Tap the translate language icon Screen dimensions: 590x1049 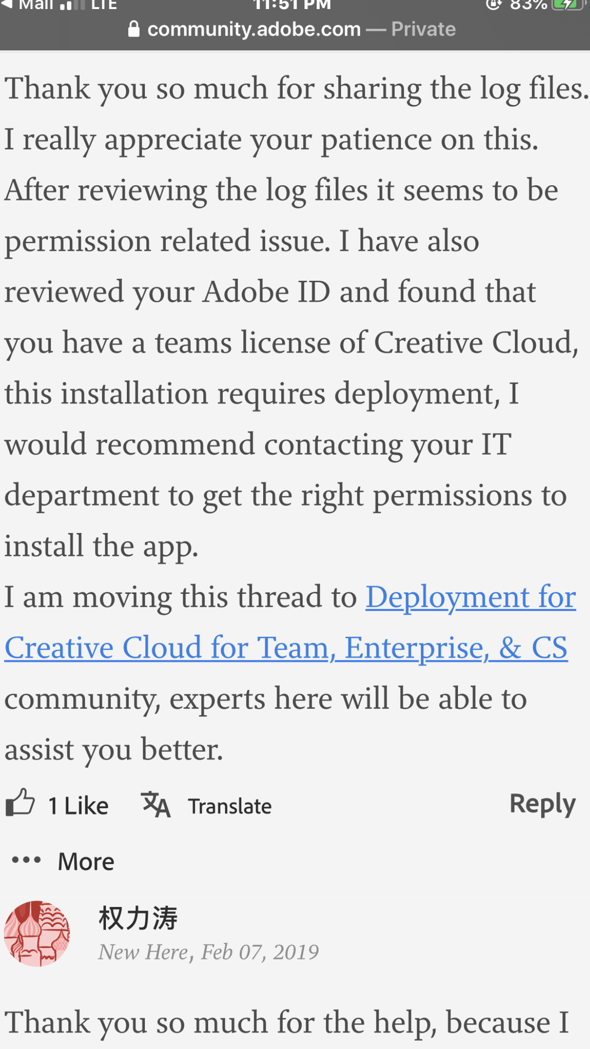coord(156,805)
